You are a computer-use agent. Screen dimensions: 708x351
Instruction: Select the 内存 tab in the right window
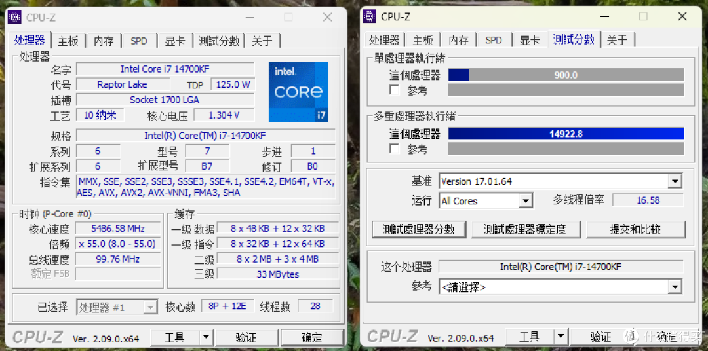[458, 40]
